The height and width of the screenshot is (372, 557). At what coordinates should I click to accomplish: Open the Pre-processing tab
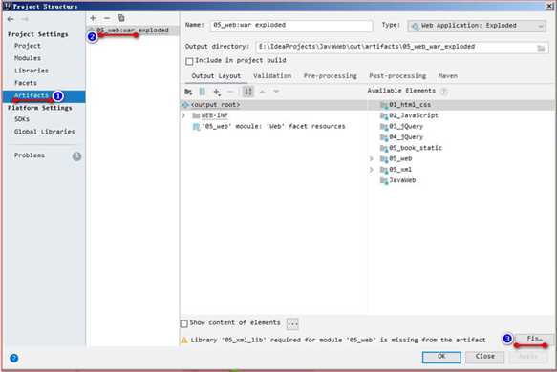pyautogui.click(x=330, y=76)
